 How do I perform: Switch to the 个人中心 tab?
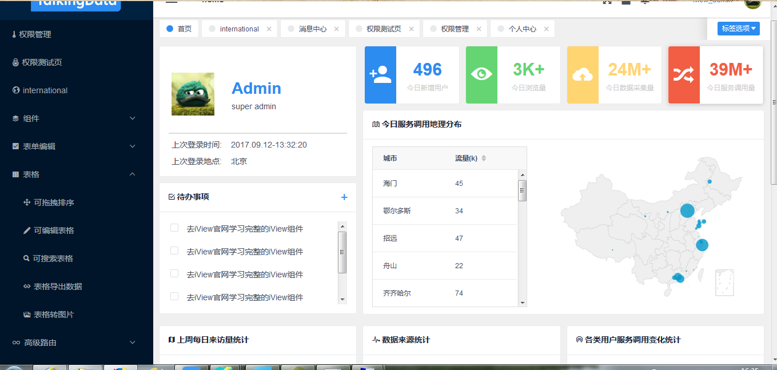pos(523,29)
